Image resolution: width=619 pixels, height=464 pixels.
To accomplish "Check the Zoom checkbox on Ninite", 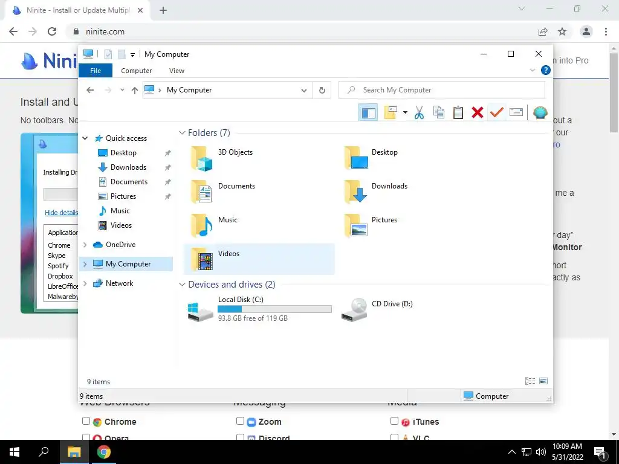I will click(x=240, y=421).
